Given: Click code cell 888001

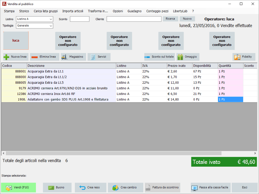Looking at the screenshot, I should (14, 71).
